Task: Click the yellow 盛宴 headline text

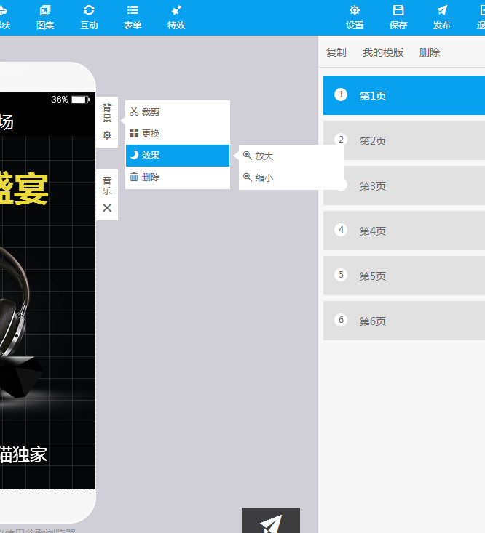Action: point(24,188)
